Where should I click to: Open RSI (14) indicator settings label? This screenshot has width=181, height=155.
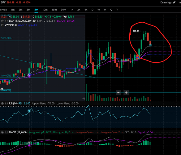point(13,104)
